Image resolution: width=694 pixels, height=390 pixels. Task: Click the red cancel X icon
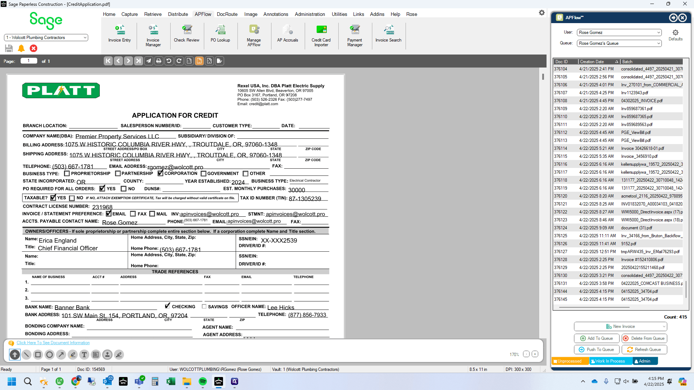point(34,48)
